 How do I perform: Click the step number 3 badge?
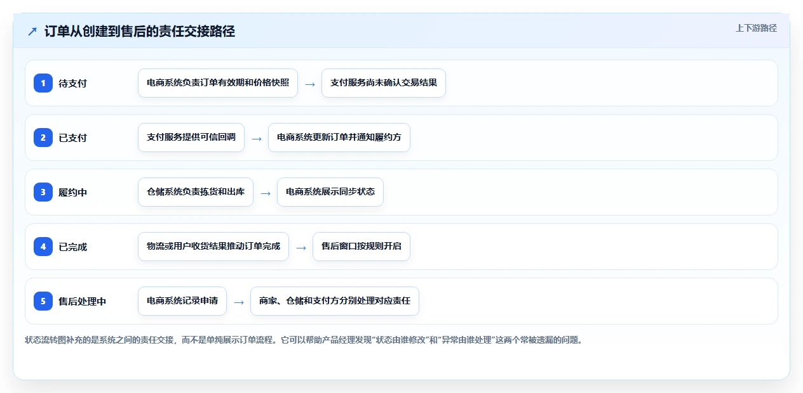tap(43, 192)
